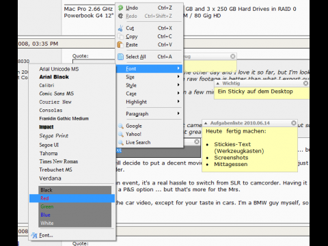Open the Style menu entry

coord(150,85)
